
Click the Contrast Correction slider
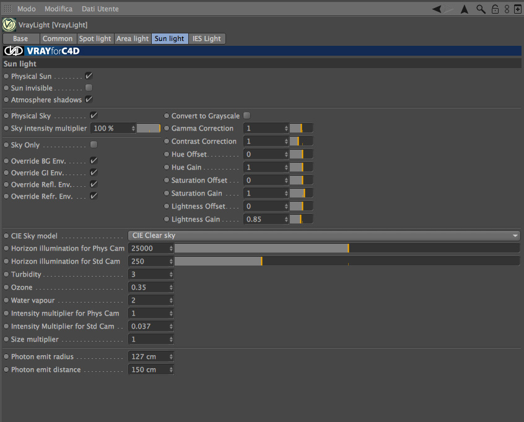tap(301, 141)
